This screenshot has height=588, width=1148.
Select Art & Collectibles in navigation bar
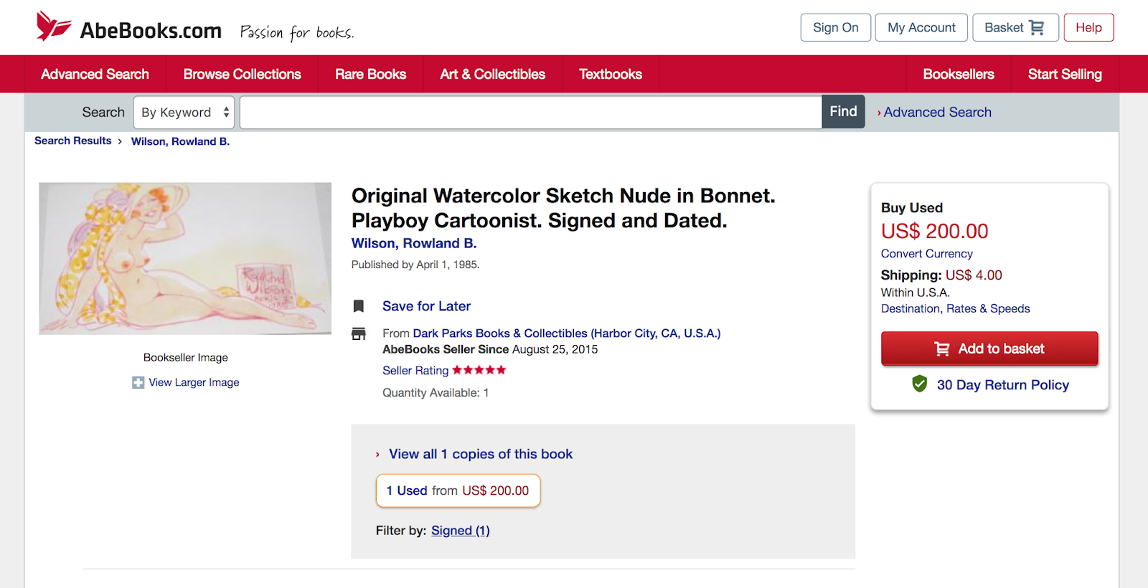(492, 74)
